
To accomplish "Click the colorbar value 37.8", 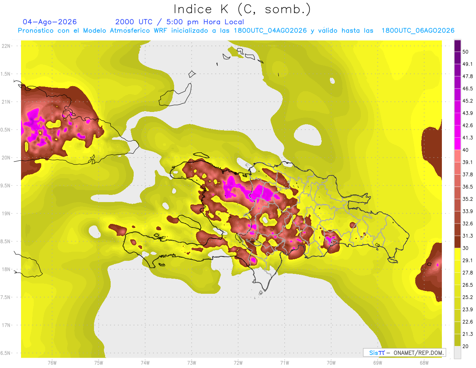I will (468, 175).
